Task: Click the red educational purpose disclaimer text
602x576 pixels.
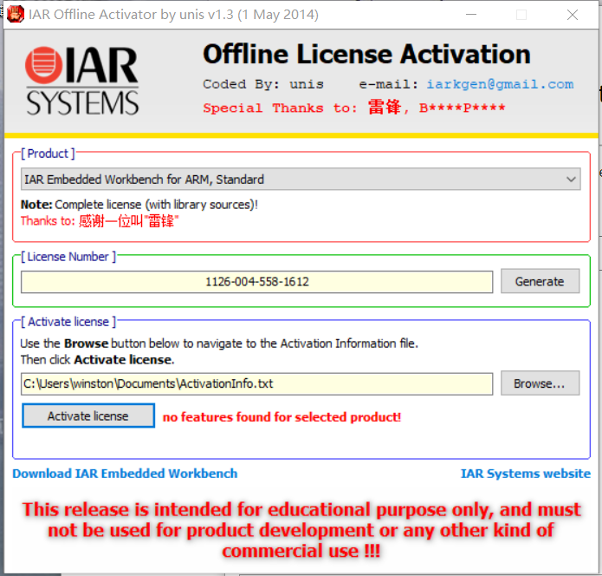Action: (301, 530)
